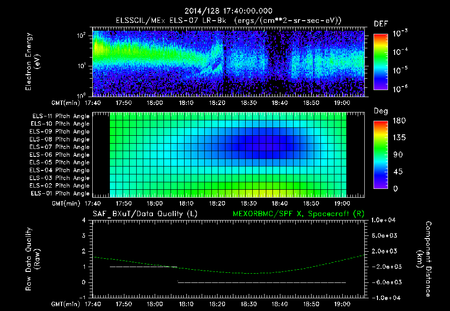Select the ELS-04 Pitch Angle row label
The height and width of the screenshot is (311, 450).
pos(60,170)
